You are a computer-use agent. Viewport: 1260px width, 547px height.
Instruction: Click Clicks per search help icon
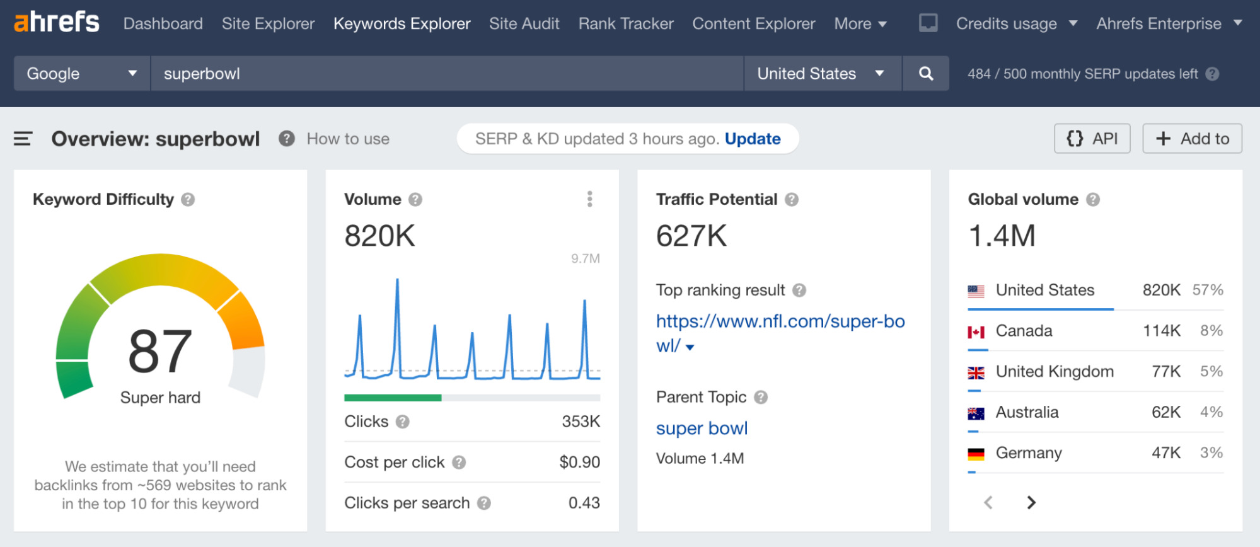[484, 503]
